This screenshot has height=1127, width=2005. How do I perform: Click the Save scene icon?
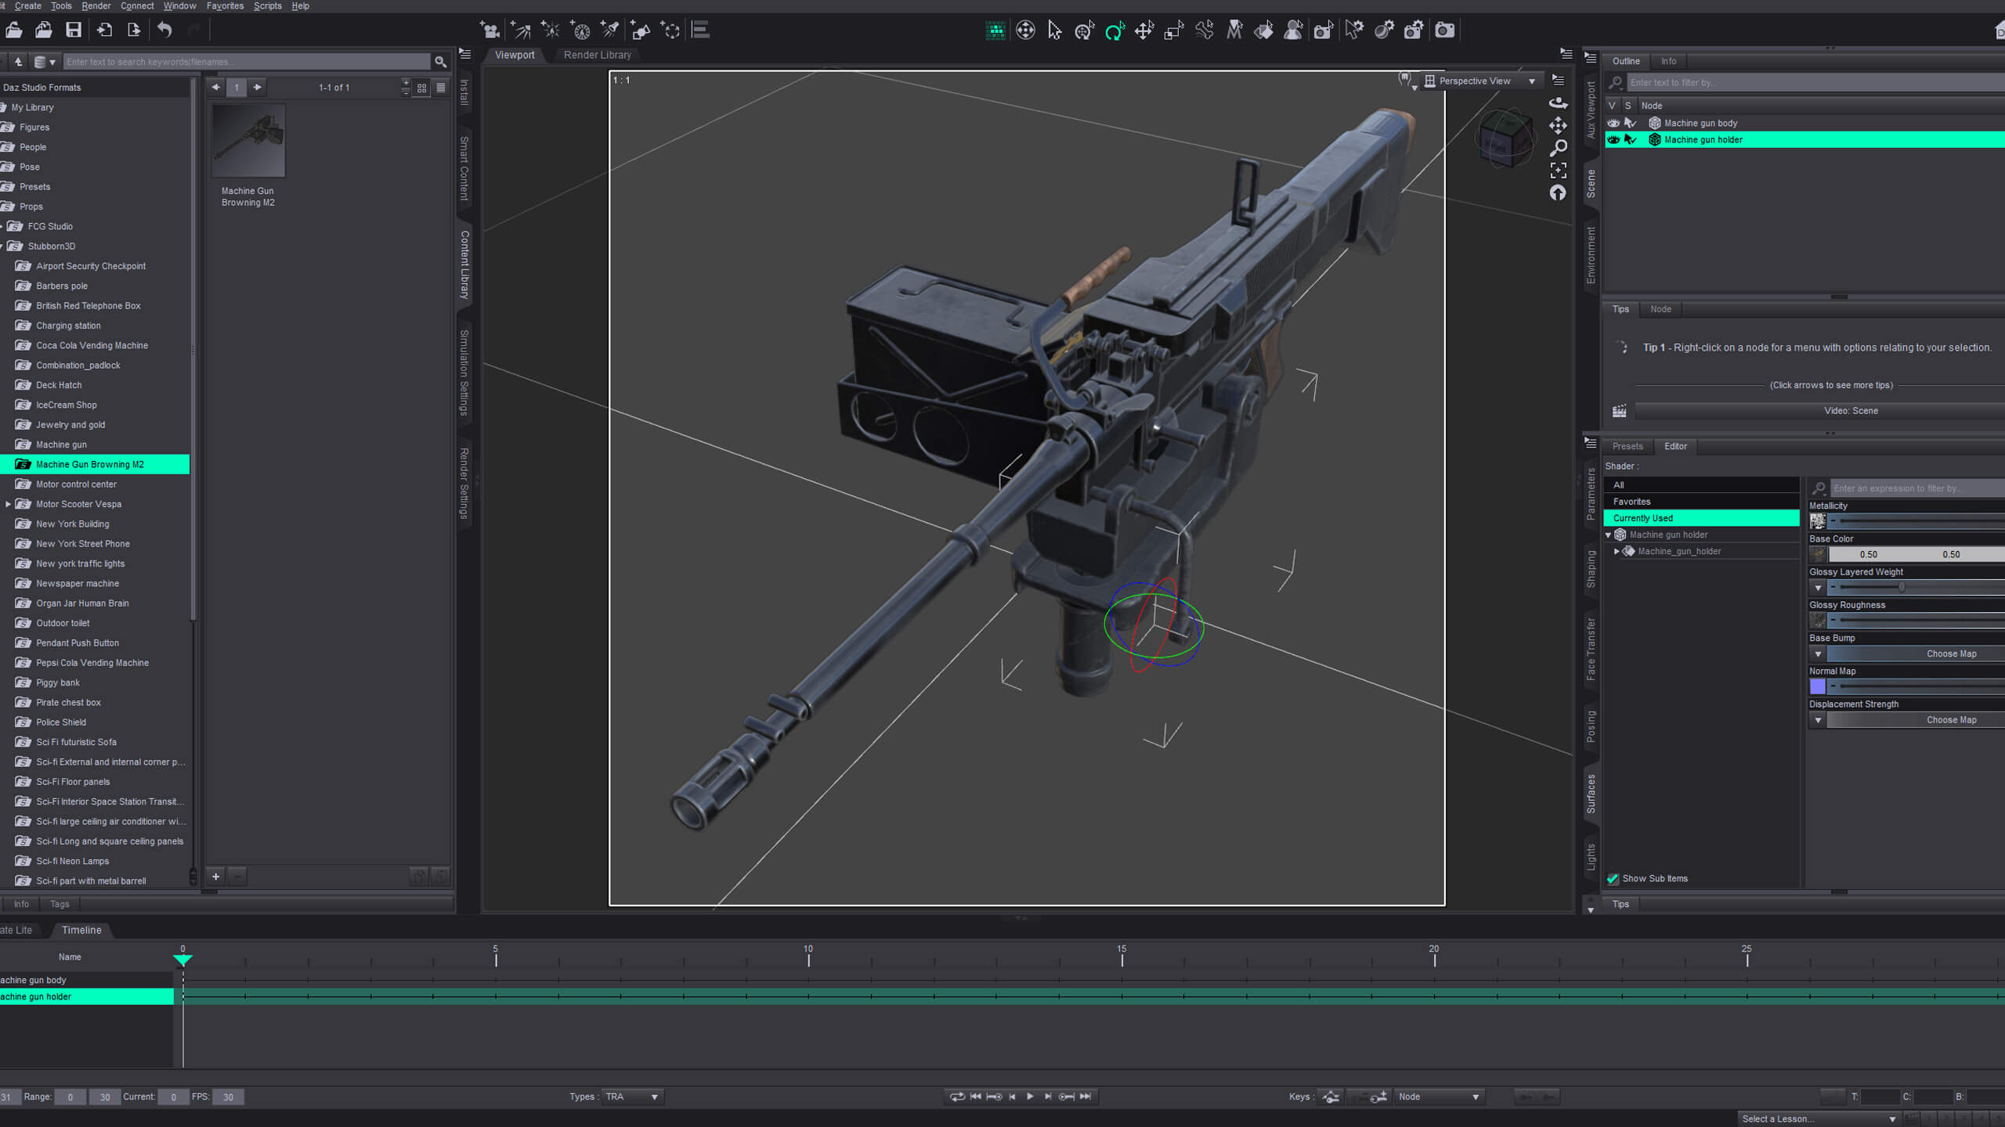(x=74, y=30)
